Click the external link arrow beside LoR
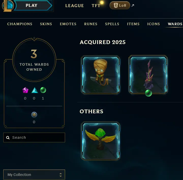The image size is (183, 180). pyautogui.click(x=133, y=5)
